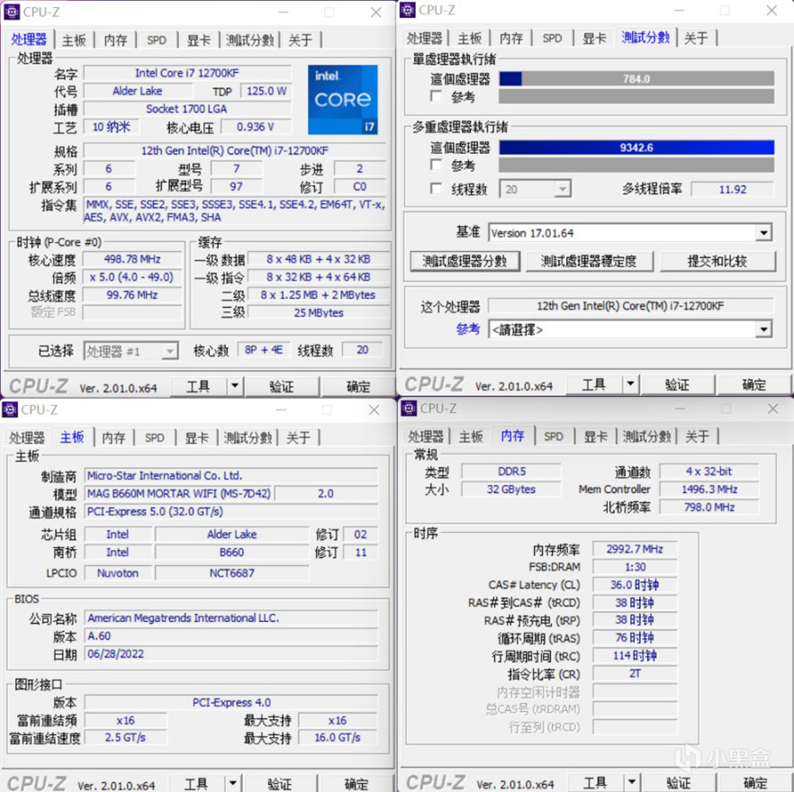Image resolution: width=794 pixels, height=792 pixels.
Task: Click 通道数 value 4 x 32-bit
Action: pyautogui.click(x=709, y=472)
